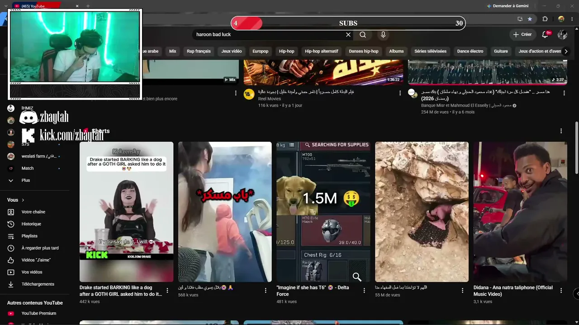Open the Chrome extensions puzzle icon
The width and height of the screenshot is (579, 325).
tap(545, 19)
